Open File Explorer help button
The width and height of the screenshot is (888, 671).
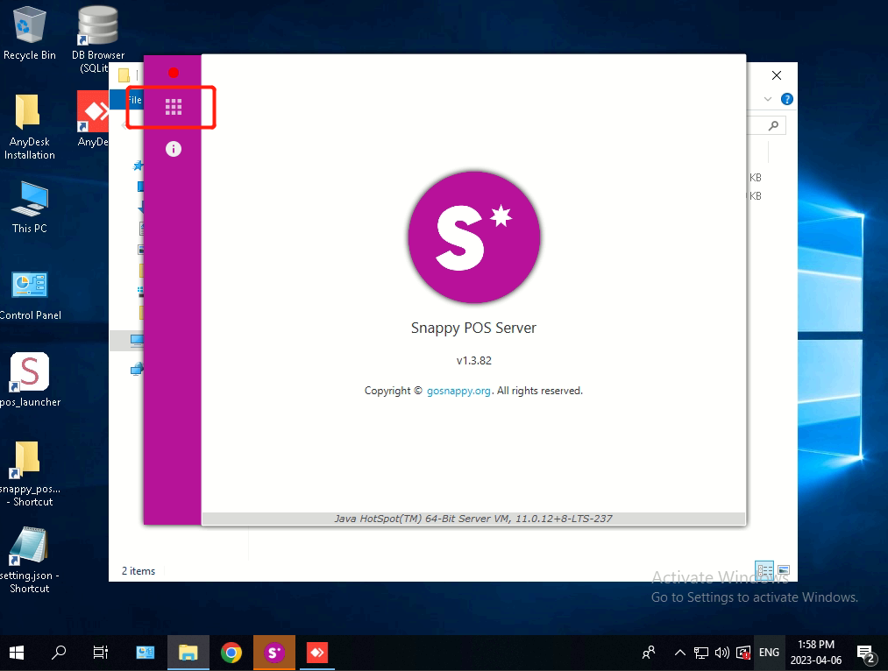click(787, 99)
